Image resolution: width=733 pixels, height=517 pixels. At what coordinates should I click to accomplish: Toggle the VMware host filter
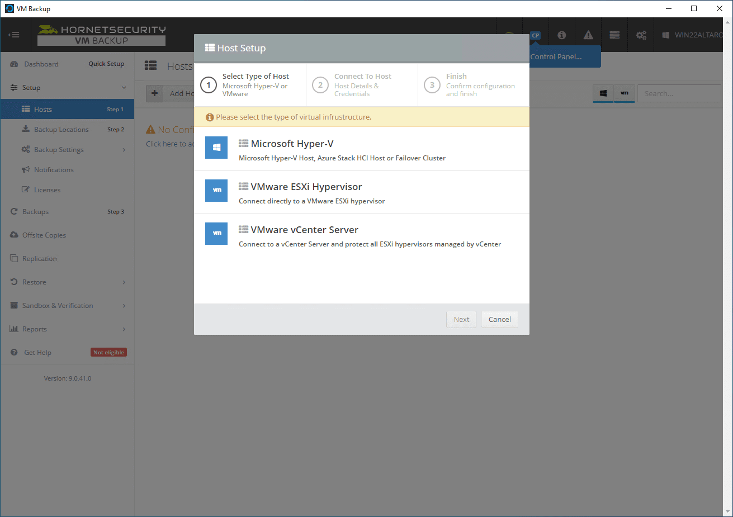pyautogui.click(x=625, y=93)
